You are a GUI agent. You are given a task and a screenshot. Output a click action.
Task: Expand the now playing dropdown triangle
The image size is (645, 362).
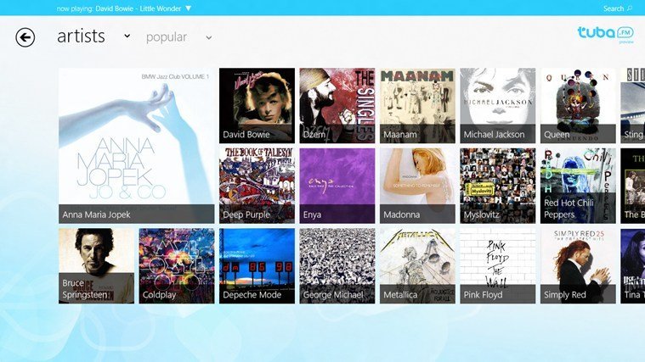click(x=188, y=8)
